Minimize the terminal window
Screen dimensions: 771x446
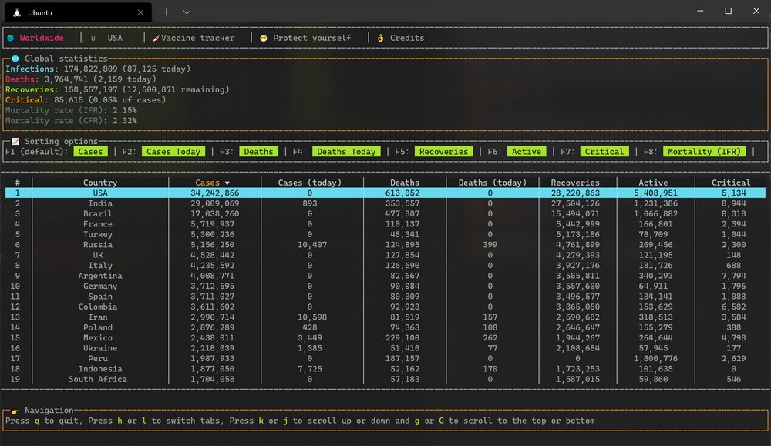[700, 11]
